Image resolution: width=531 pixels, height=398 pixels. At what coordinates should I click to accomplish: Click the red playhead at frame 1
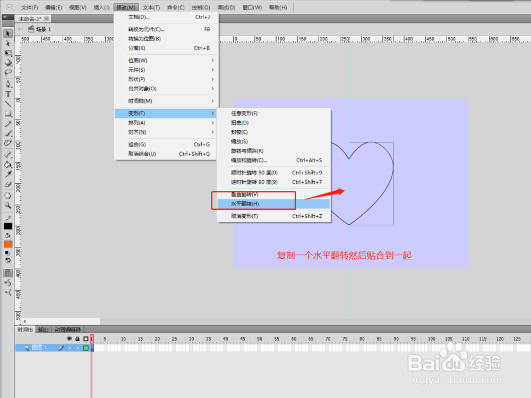(x=92, y=338)
